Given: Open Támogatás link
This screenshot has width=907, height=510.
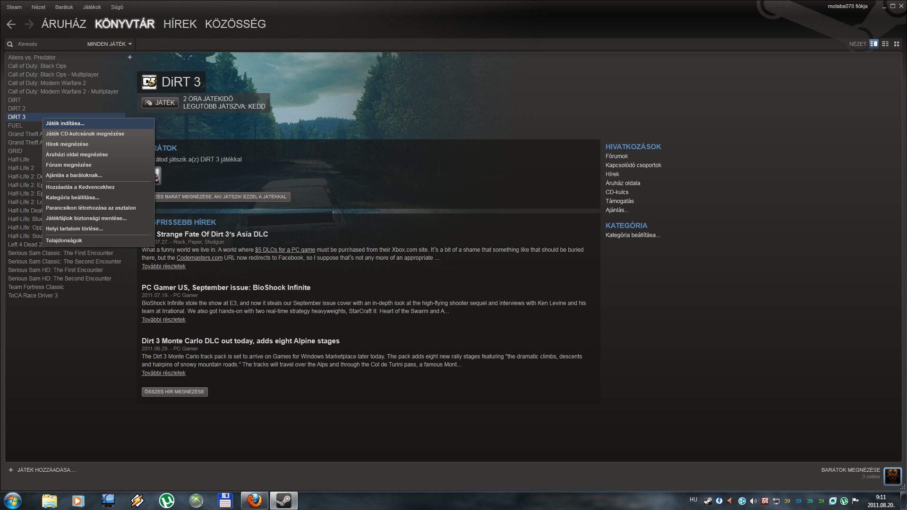Looking at the screenshot, I should pos(619,201).
